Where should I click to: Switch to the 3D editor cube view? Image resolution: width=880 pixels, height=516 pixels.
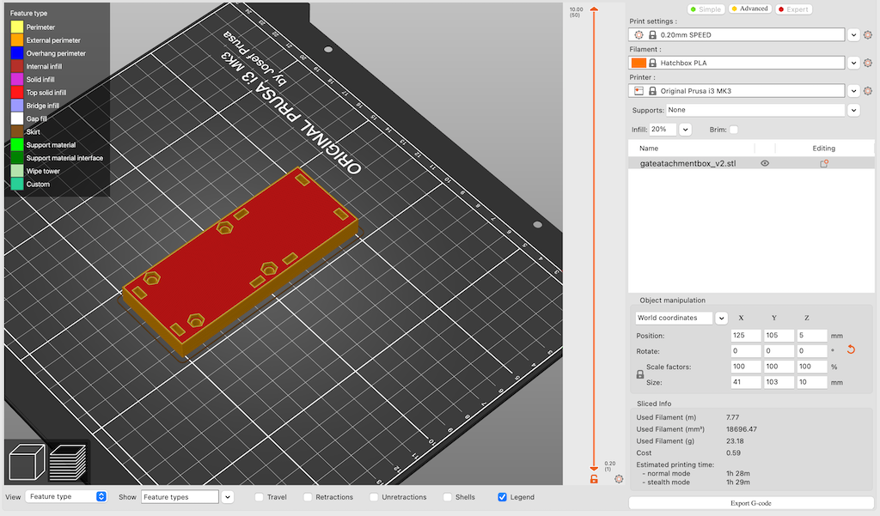(27, 462)
